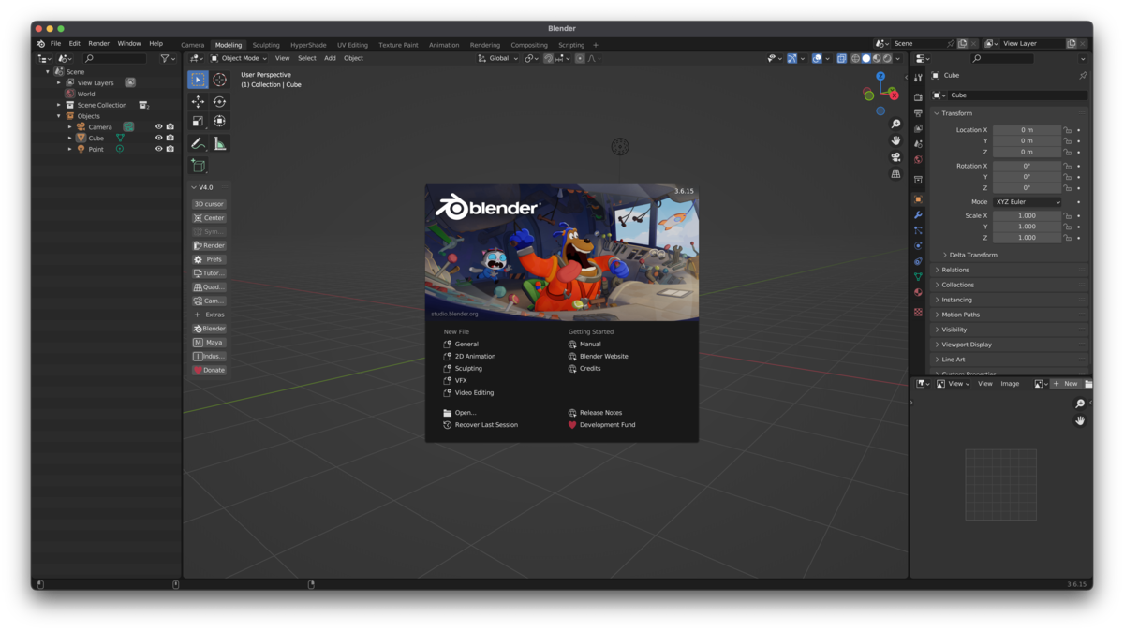
Task: Switch to the Sculpting workspace tab
Action: pyautogui.click(x=266, y=45)
